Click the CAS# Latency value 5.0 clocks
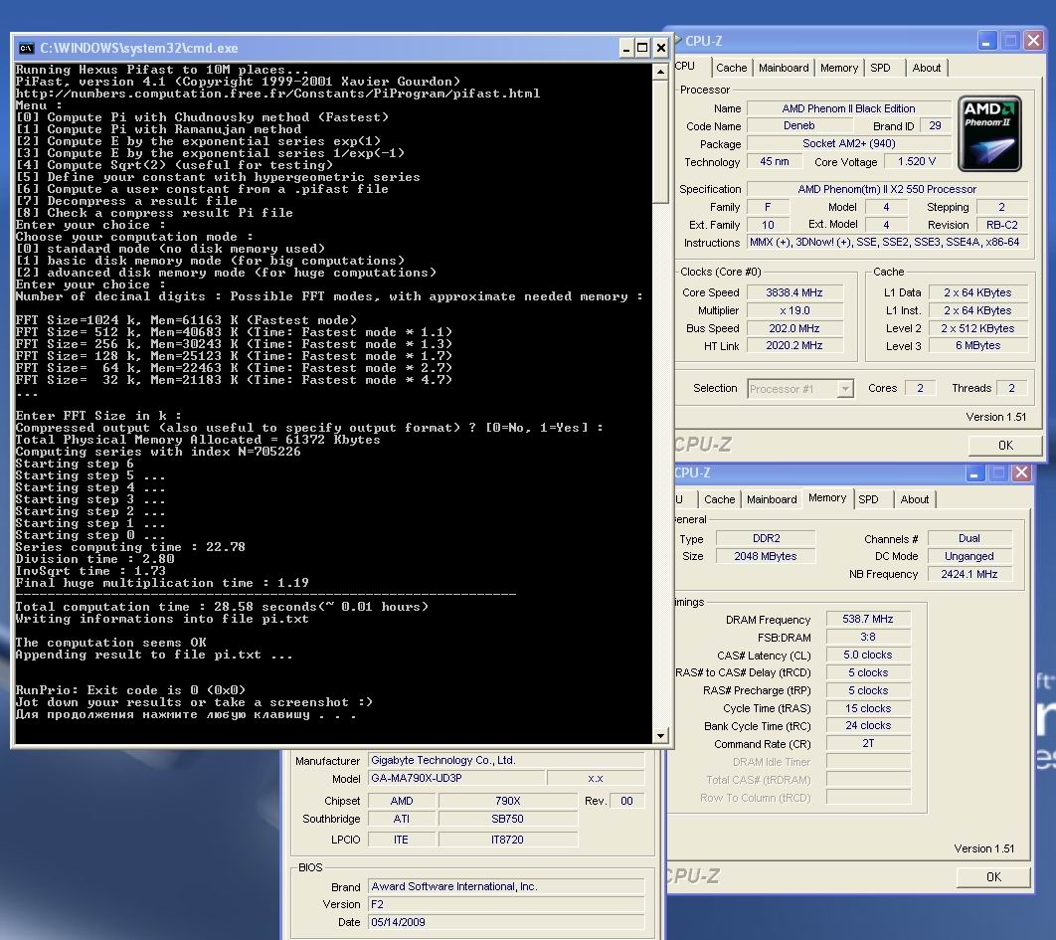 [868, 655]
